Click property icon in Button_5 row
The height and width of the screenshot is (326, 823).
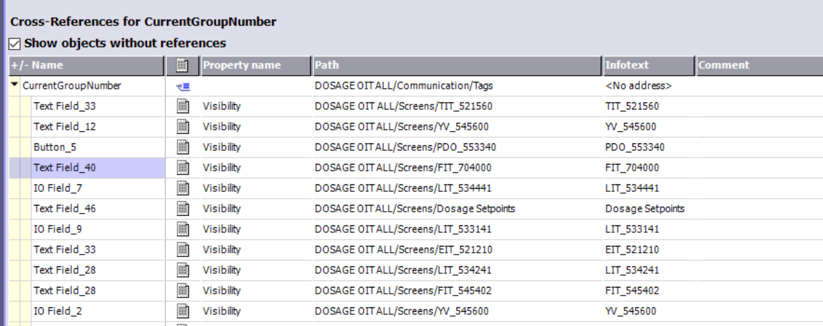pyautogui.click(x=182, y=147)
